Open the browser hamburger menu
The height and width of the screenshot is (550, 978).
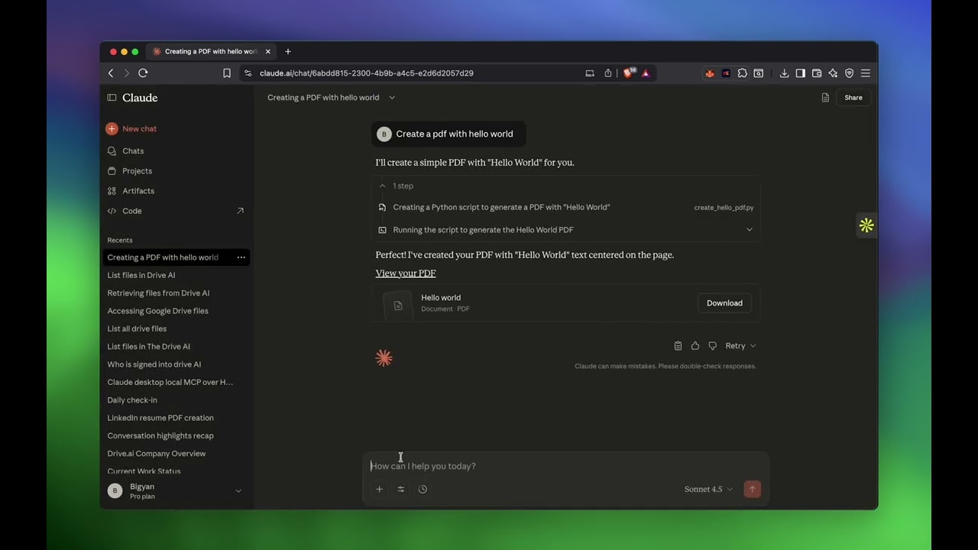click(866, 73)
